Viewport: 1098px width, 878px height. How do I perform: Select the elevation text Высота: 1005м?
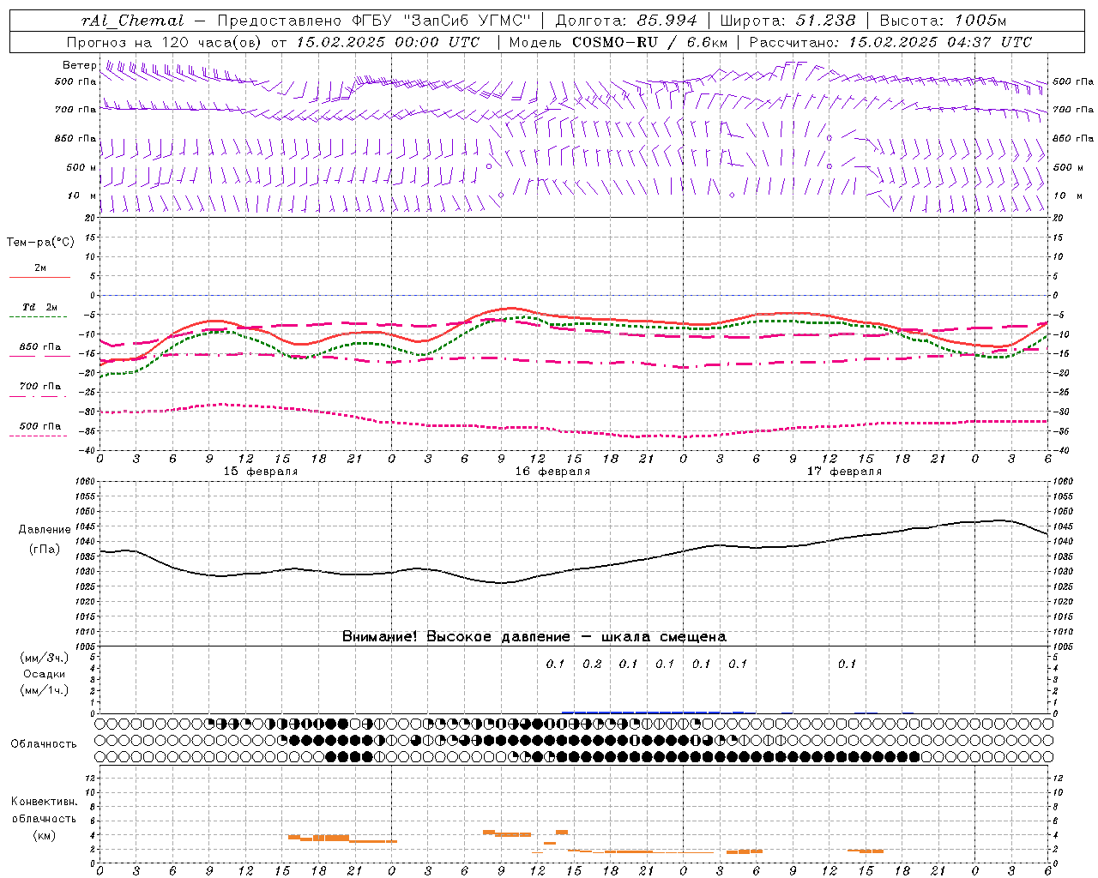(943, 21)
